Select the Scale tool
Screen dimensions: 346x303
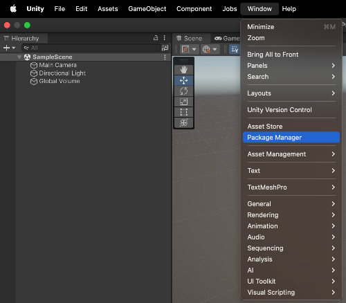183,102
